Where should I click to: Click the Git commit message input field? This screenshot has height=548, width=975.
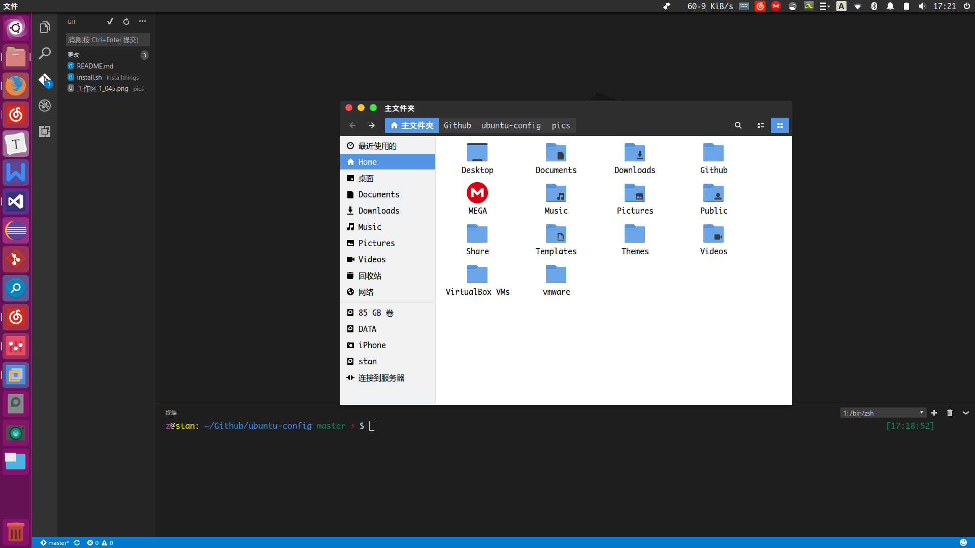[108, 40]
